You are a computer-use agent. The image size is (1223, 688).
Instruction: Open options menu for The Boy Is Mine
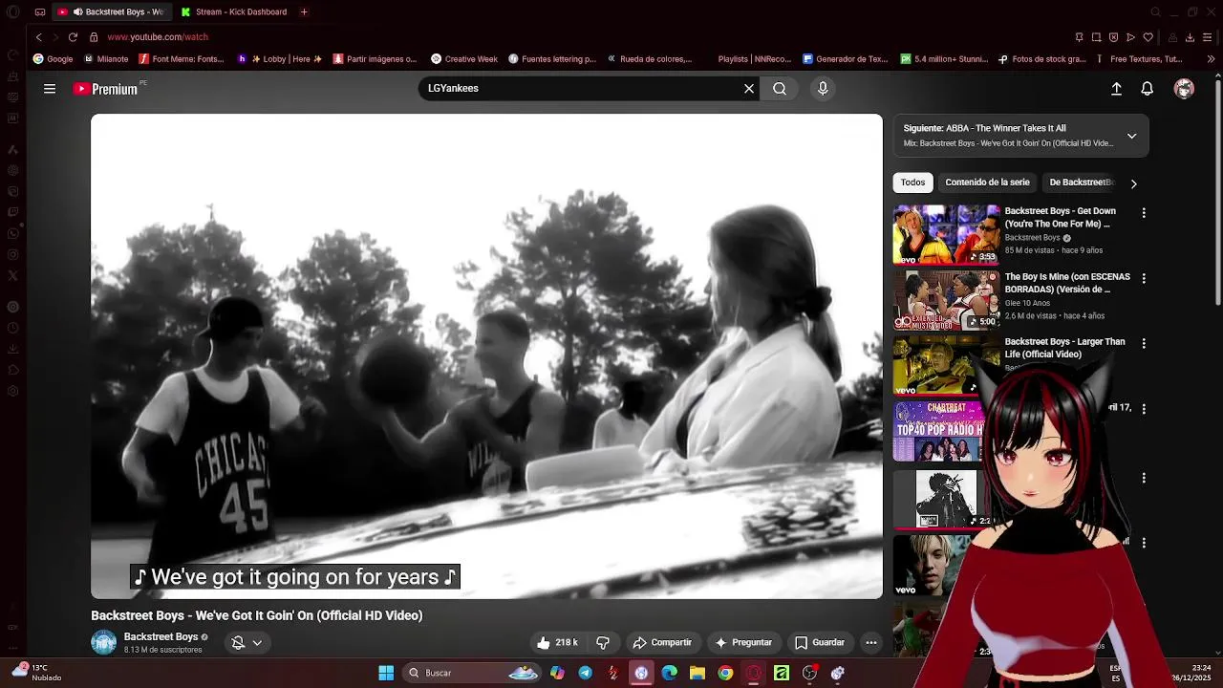pyautogui.click(x=1144, y=278)
